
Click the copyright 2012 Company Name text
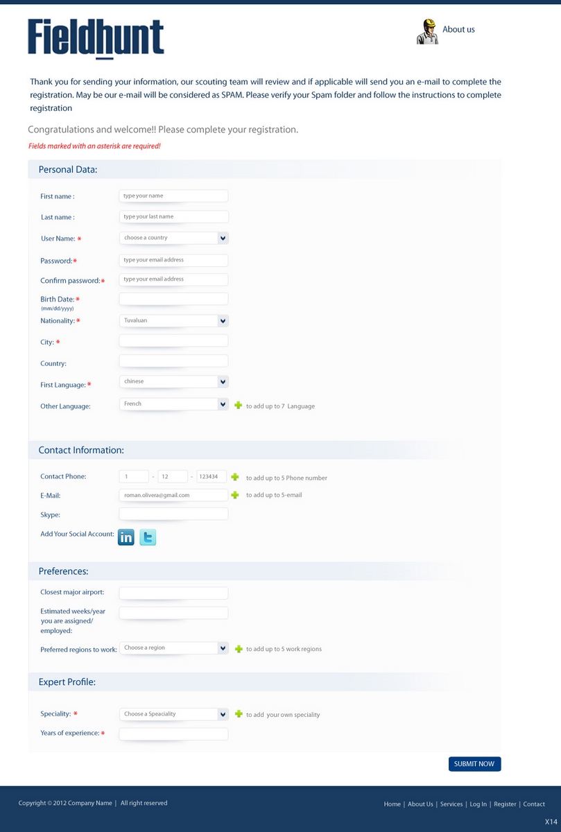pyautogui.click(x=65, y=803)
